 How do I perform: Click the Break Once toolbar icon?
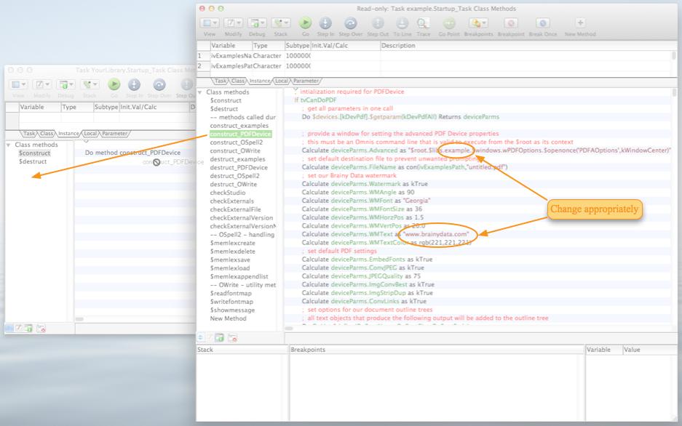pyautogui.click(x=542, y=23)
